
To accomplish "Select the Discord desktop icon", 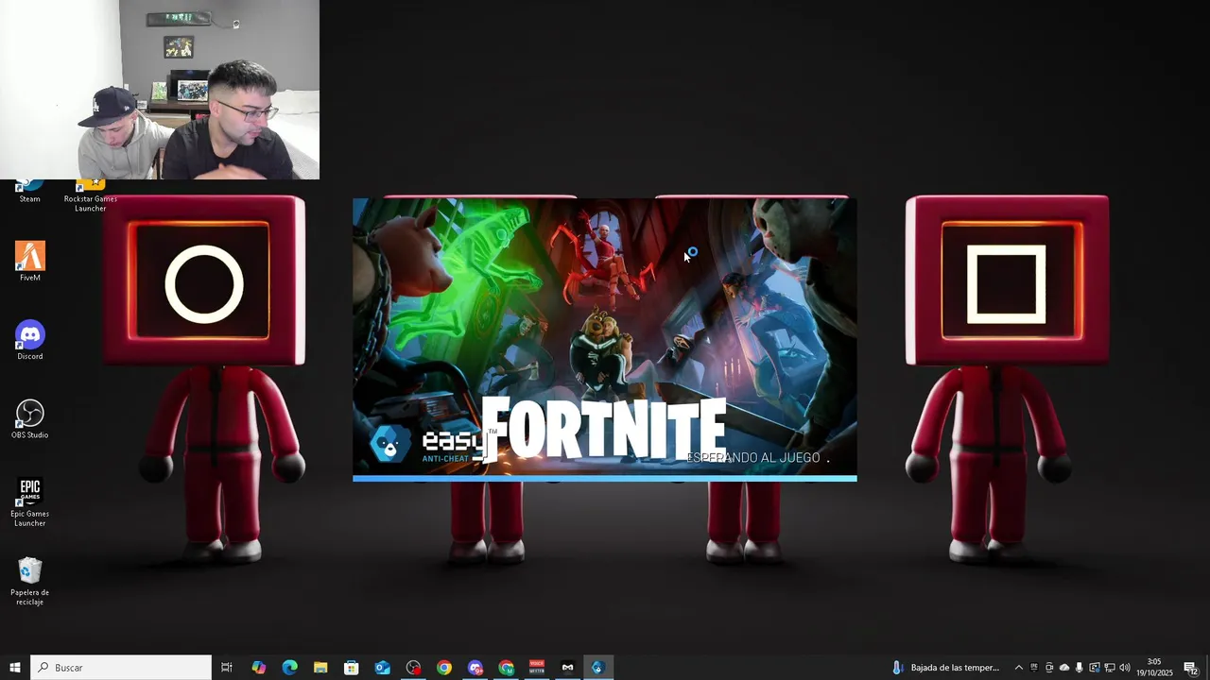I will 29,340.
